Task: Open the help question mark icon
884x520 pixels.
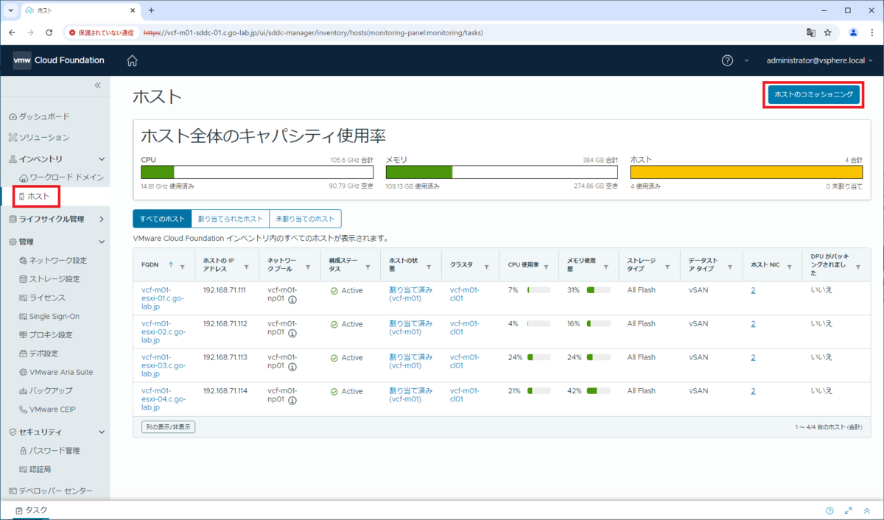Action: pos(727,60)
